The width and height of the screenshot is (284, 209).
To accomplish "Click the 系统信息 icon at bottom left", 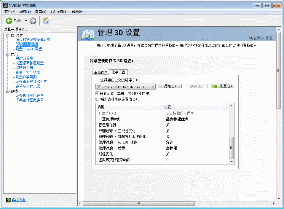I will tap(8, 200).
